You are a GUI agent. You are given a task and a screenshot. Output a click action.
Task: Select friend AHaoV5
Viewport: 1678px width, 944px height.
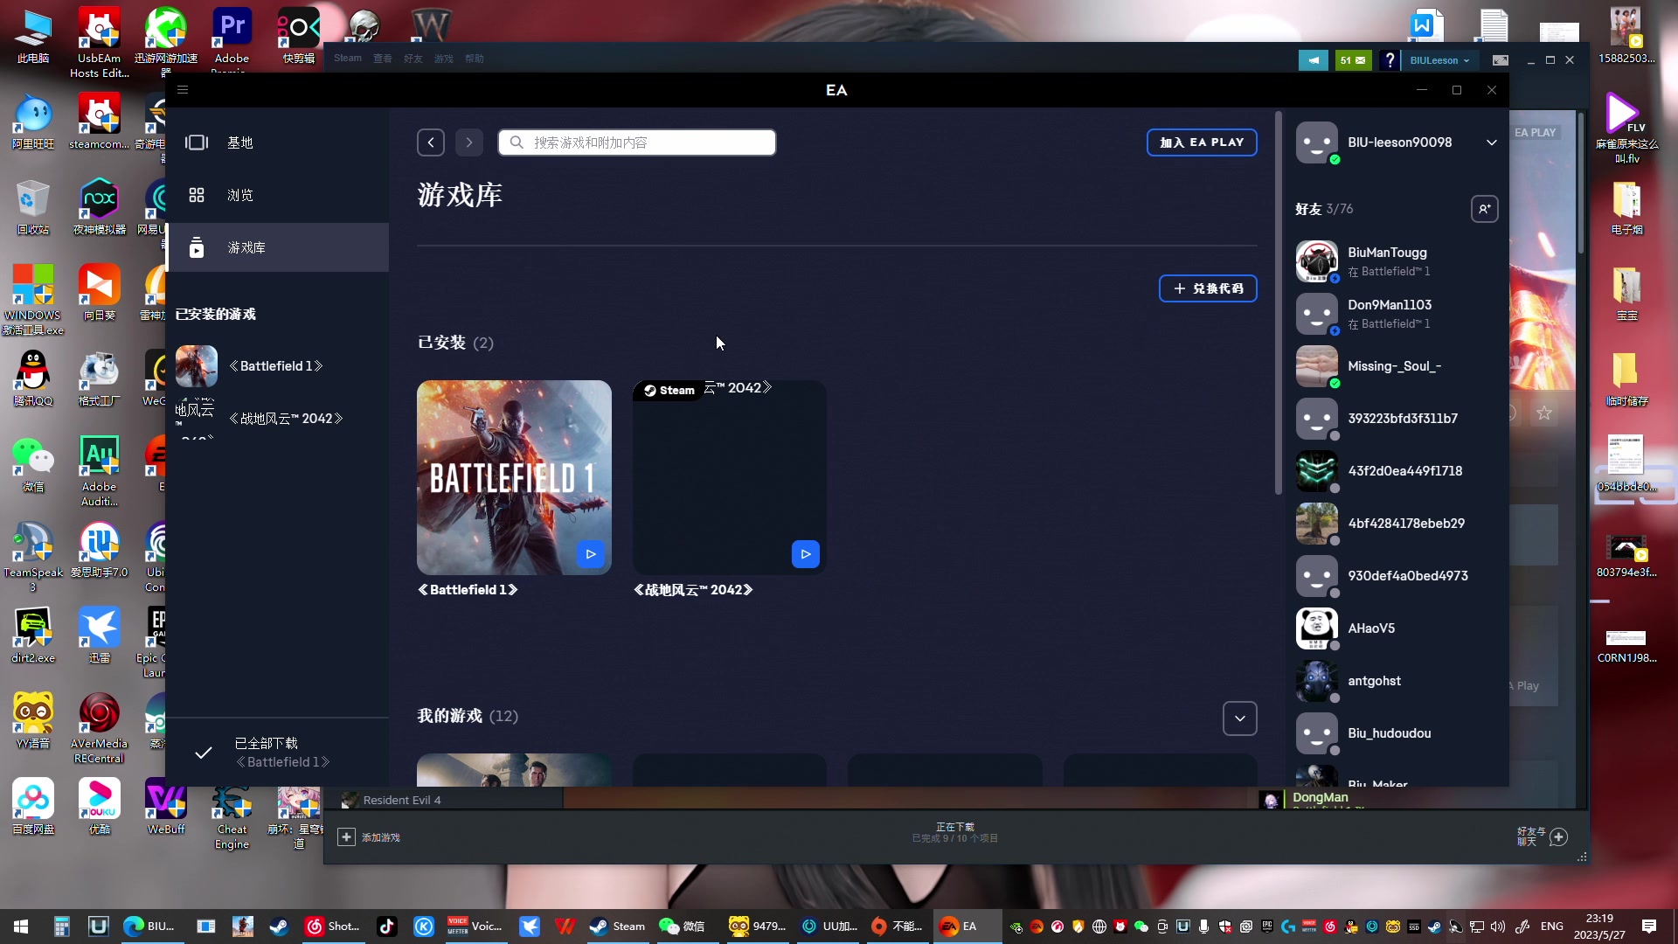(x=1397, y=628)
